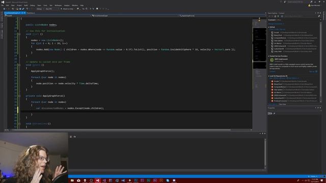This screenshot has width=326, height=183.
Task: Click the Visual Studio logo icon
Action: click(3, 2)
